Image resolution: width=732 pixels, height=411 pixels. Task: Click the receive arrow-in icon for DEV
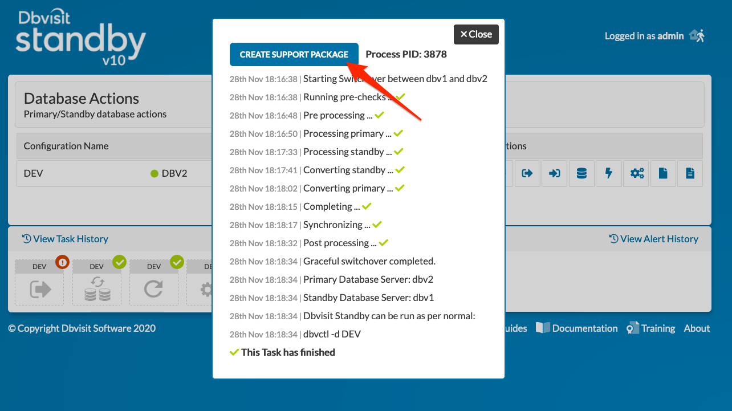(x=554, y=173)
